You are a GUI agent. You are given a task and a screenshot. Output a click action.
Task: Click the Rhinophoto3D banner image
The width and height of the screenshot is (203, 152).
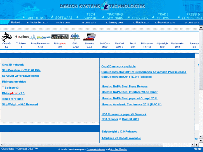point(60,37)
